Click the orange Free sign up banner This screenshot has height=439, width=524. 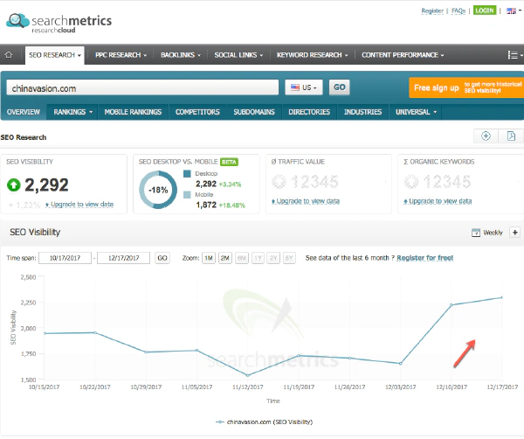[x=466, y=87]
